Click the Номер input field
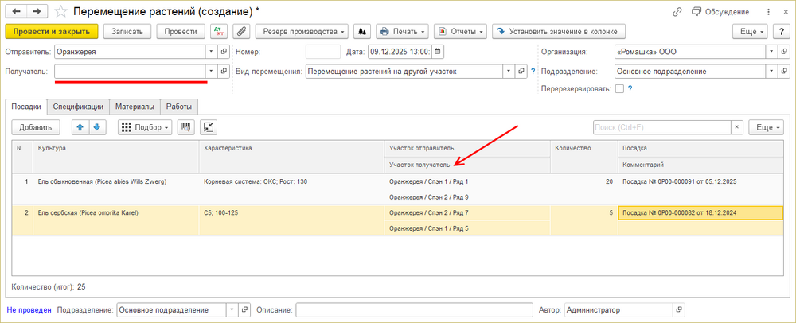 pyautogui.click(x=323, y=52)
